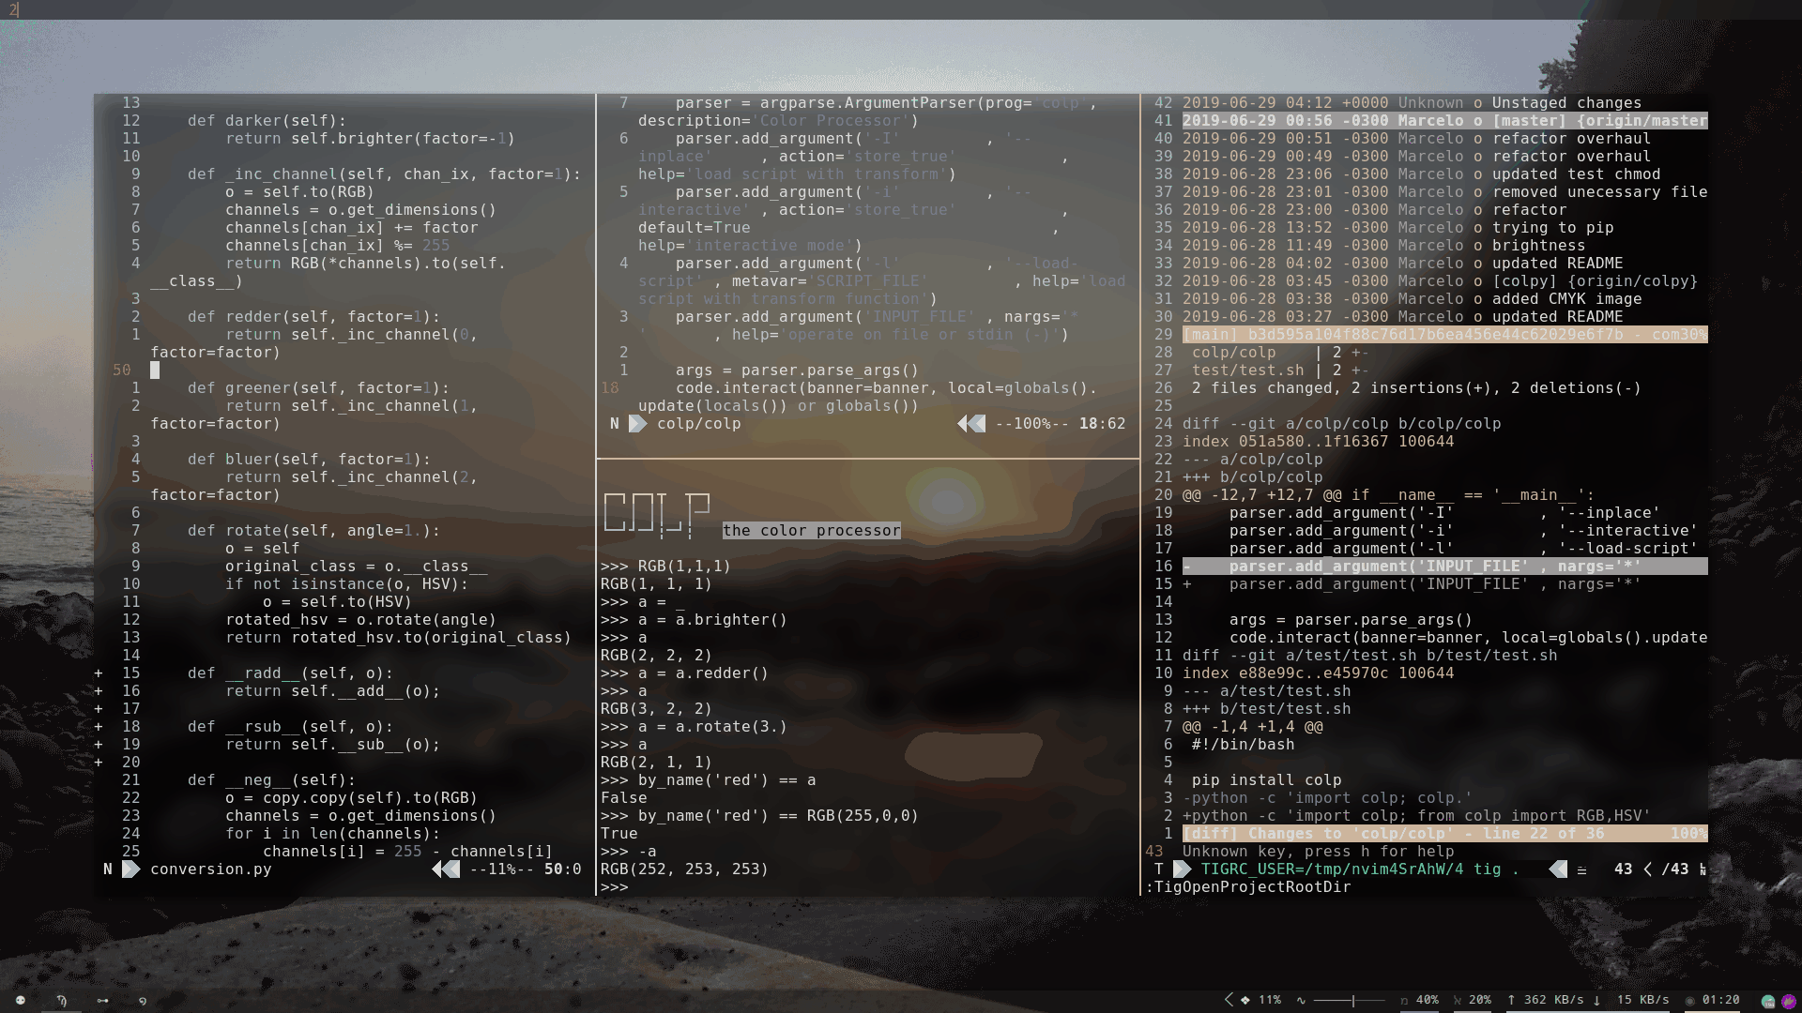Viewport: 1802px width, 1013px height.
Task: Click the >>> prompt at bottom of REPL
Action: (x=614, y=887)
